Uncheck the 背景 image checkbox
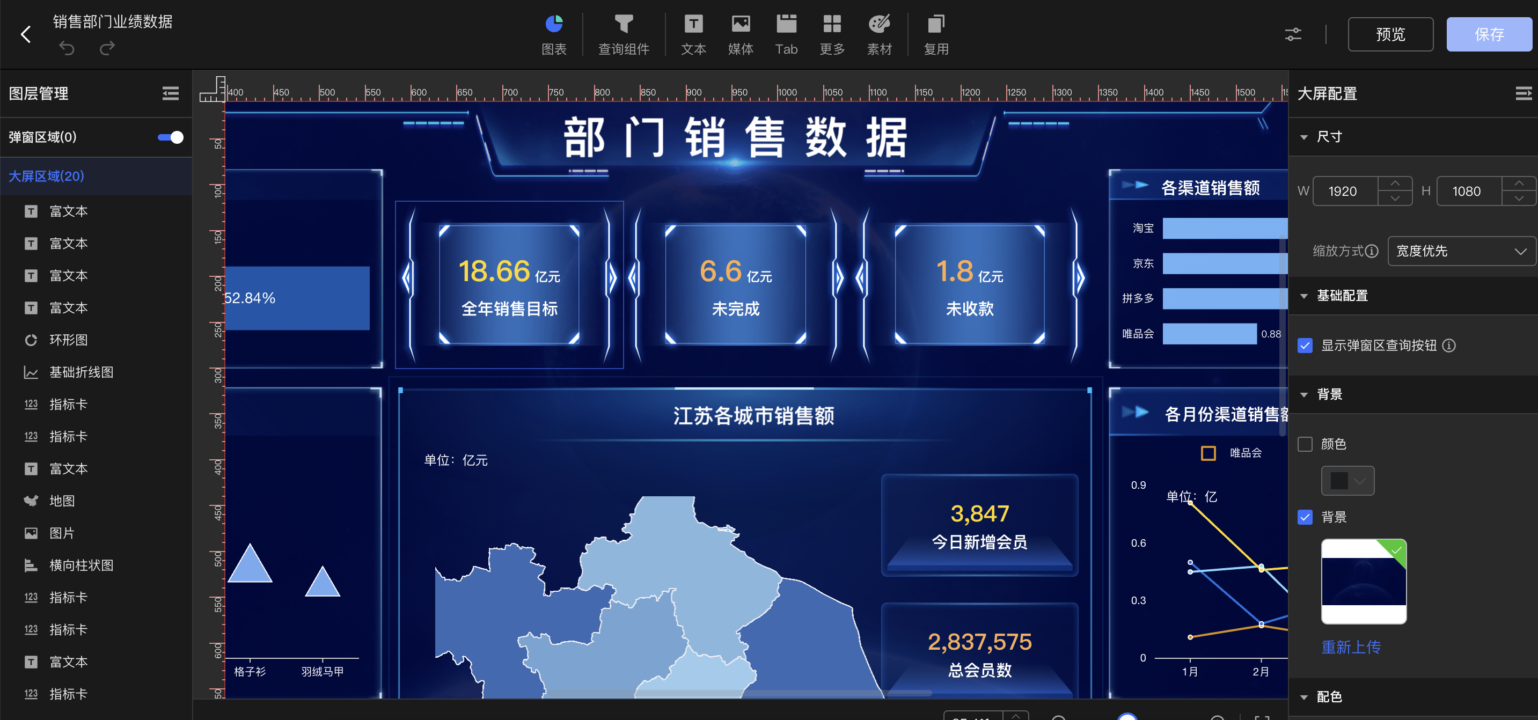1538x720 pixels. coord(1305,517)
